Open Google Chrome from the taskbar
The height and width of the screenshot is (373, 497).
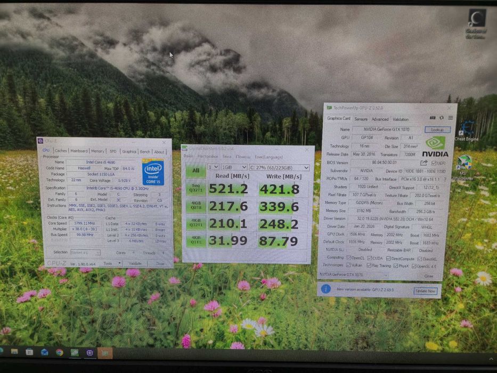click(59, 352)
